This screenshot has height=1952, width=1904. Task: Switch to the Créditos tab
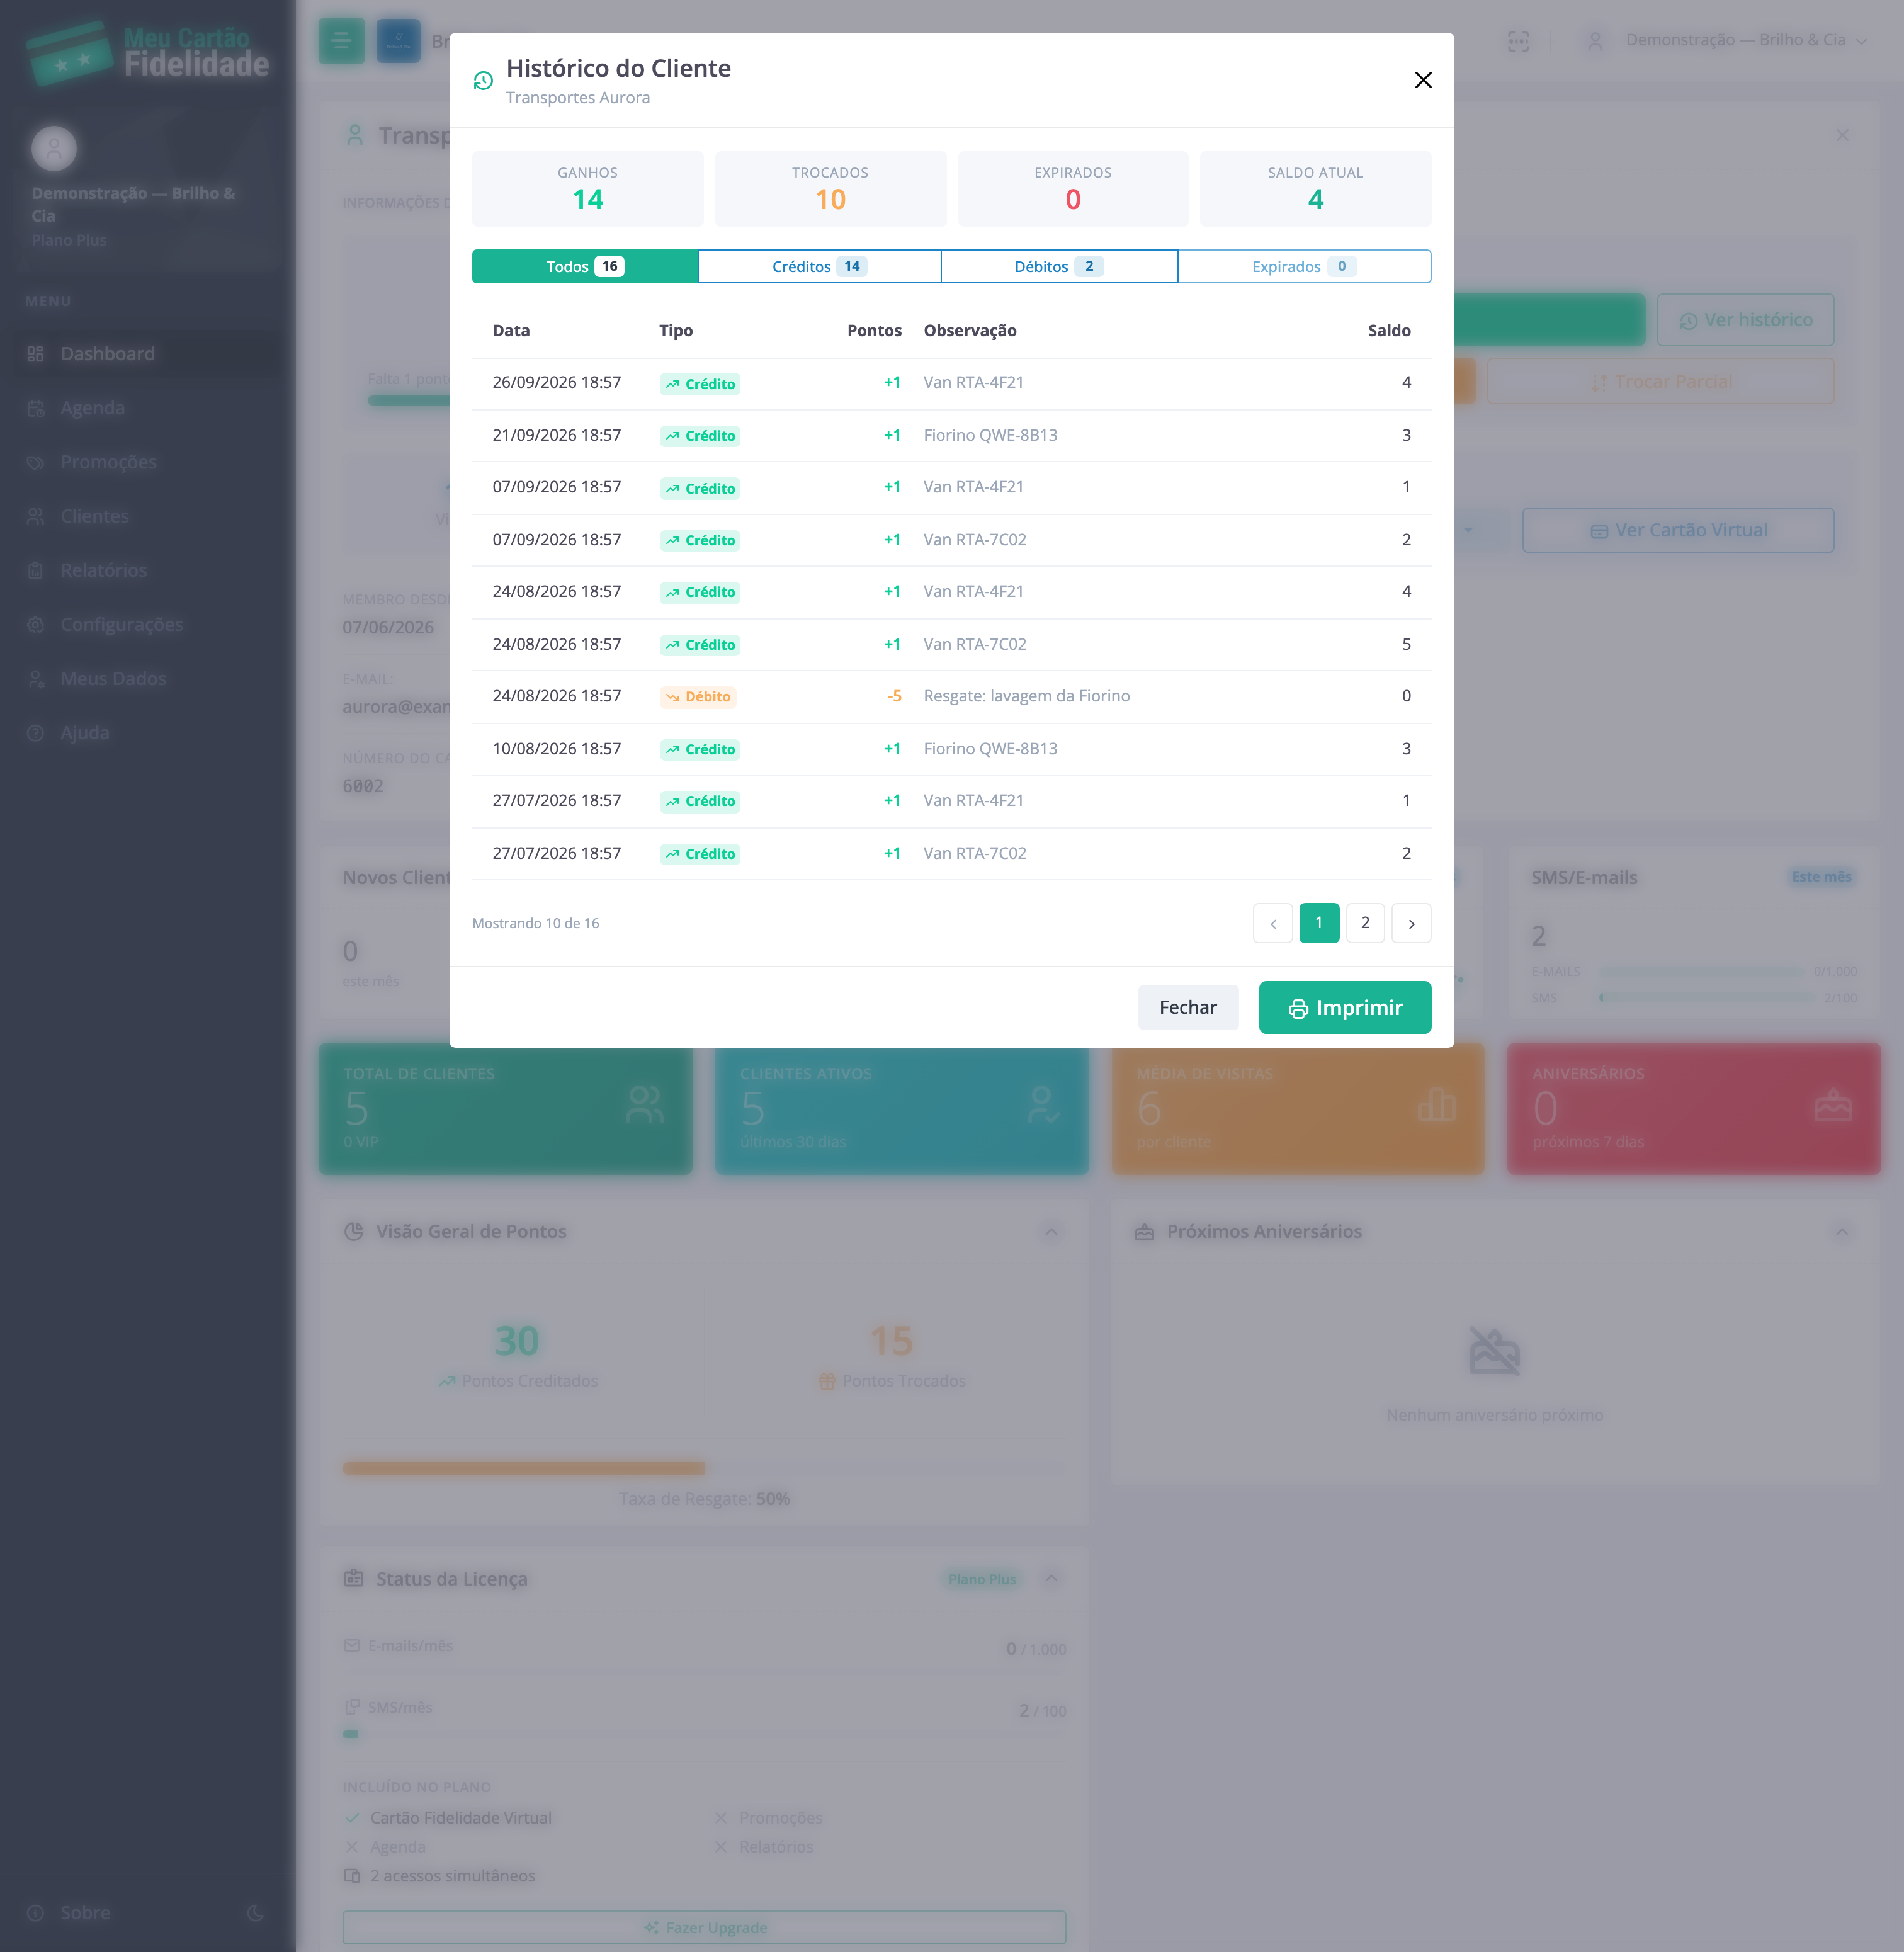point(819,266)
